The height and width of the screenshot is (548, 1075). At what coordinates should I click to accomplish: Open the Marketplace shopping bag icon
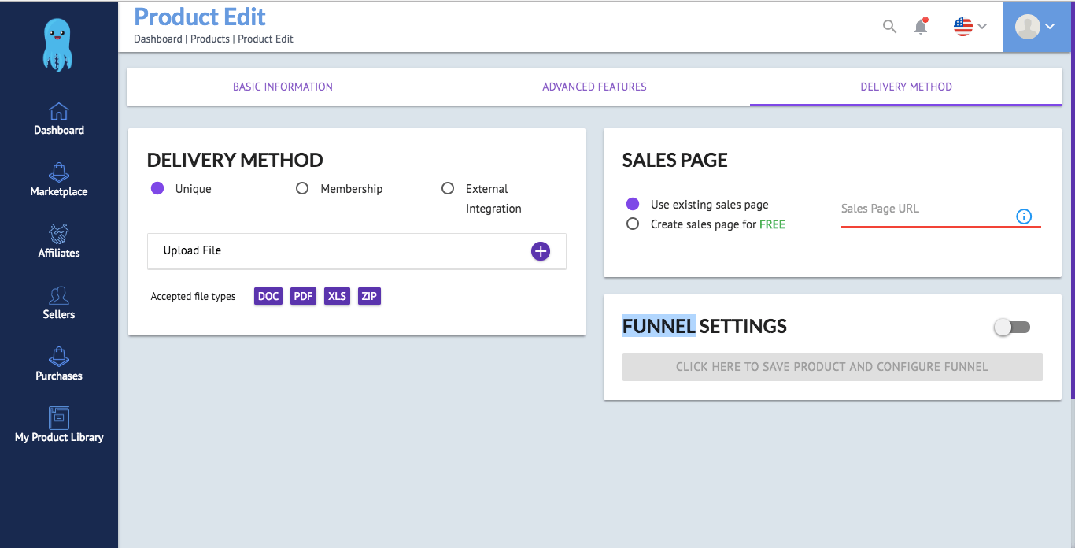point(59,172)
